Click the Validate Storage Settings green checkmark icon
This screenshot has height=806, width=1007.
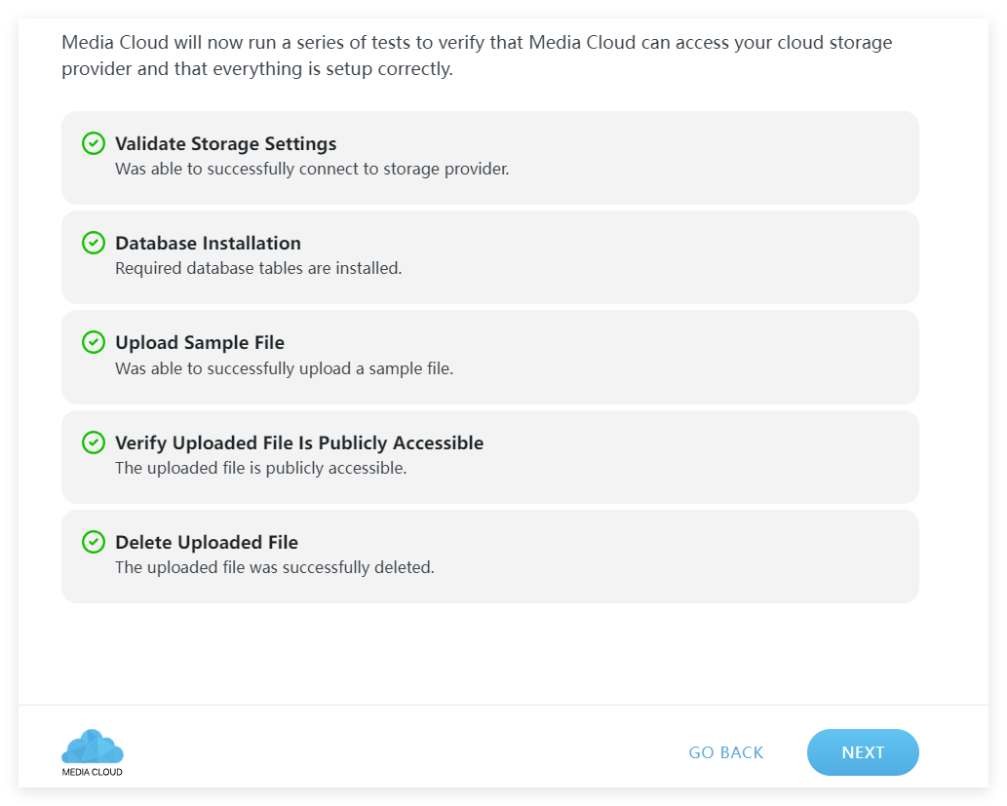(x=94, y=143)
